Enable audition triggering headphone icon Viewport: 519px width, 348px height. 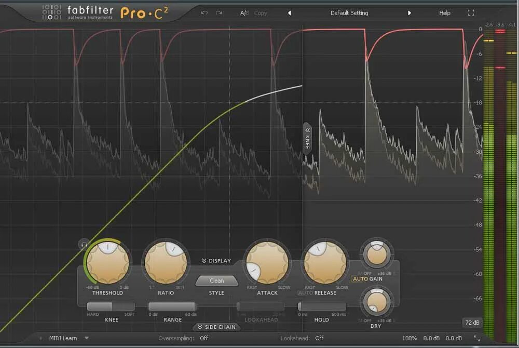coord(84,245)
